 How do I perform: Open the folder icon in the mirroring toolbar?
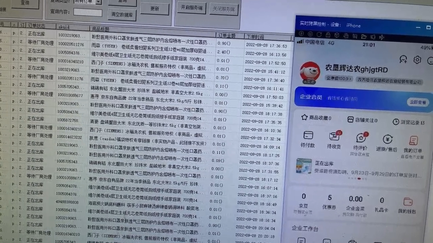point(364,36)
